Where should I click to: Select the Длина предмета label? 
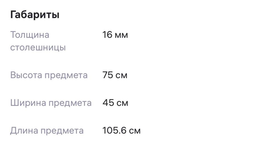tap(47, 131)
